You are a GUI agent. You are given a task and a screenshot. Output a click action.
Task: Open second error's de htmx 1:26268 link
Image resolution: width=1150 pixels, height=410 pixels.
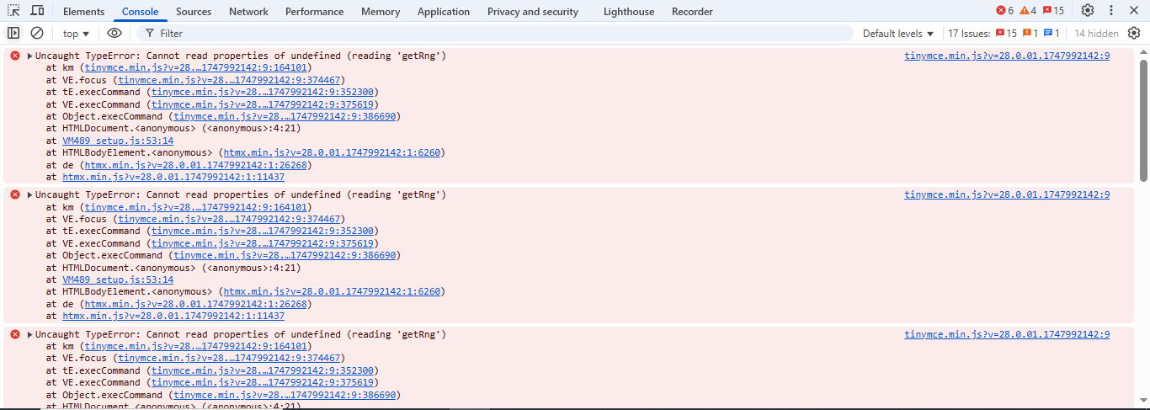(x=195, y=304)
